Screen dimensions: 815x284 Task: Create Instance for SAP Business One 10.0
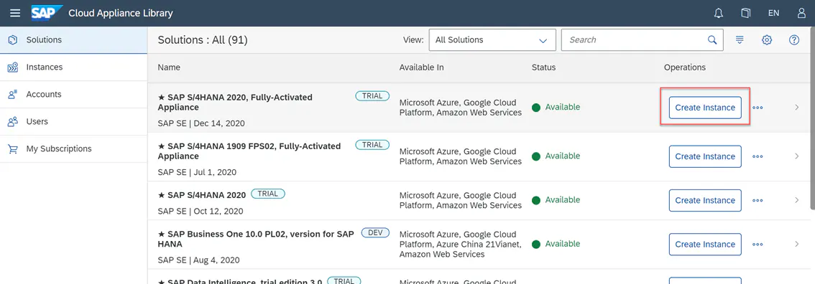pyautogui.click(x=705, y=244)
